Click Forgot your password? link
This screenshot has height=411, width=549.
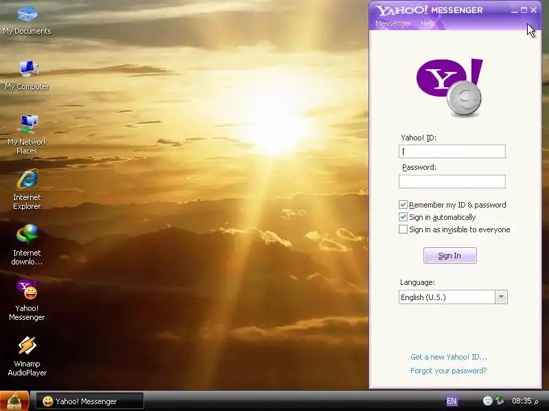click(449, 371)
